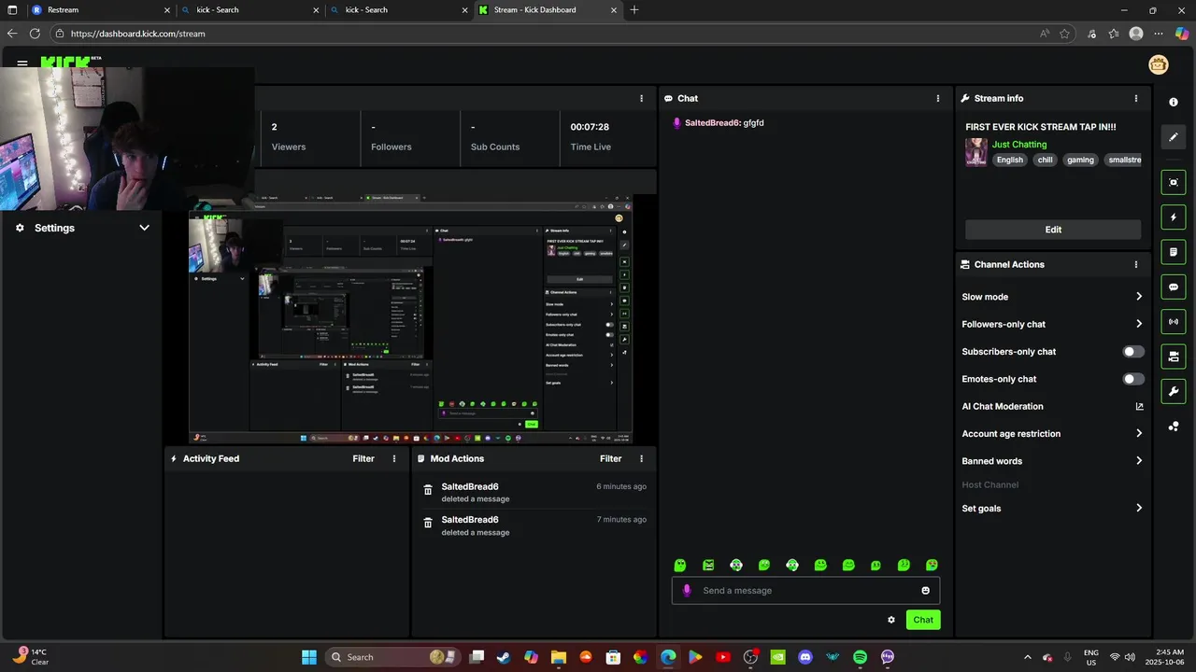Viewport: 1196px width, 672px height.
Task: Open Spotify from the taskbar
Action: click(x=860, y=657)
